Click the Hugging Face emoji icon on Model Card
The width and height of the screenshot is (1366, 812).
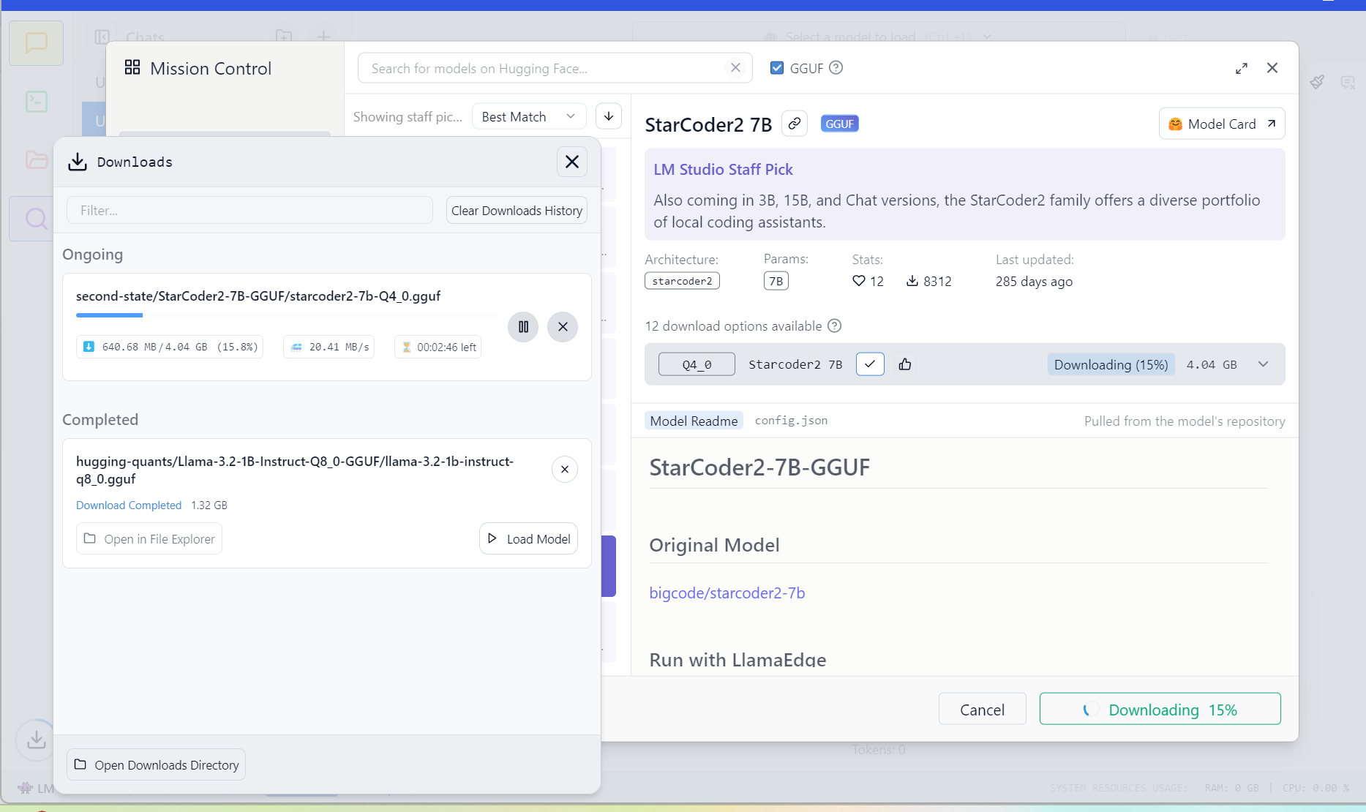tap(1175, 124)
